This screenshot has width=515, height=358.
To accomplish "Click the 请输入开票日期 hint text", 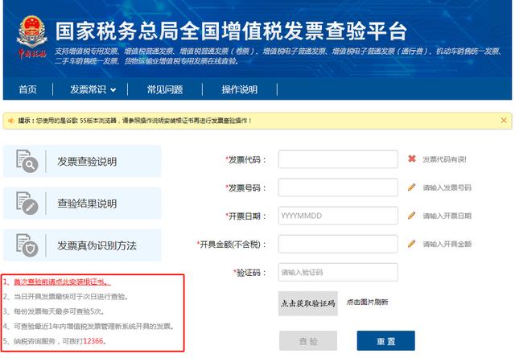I will 447,216.
